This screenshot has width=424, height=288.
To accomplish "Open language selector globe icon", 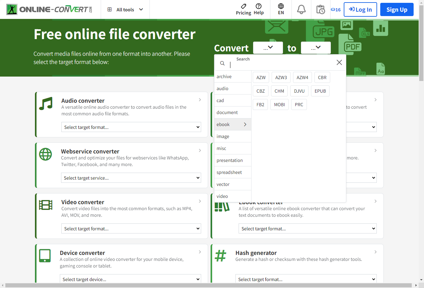I will pyautogui.click(x=281, y=6).
